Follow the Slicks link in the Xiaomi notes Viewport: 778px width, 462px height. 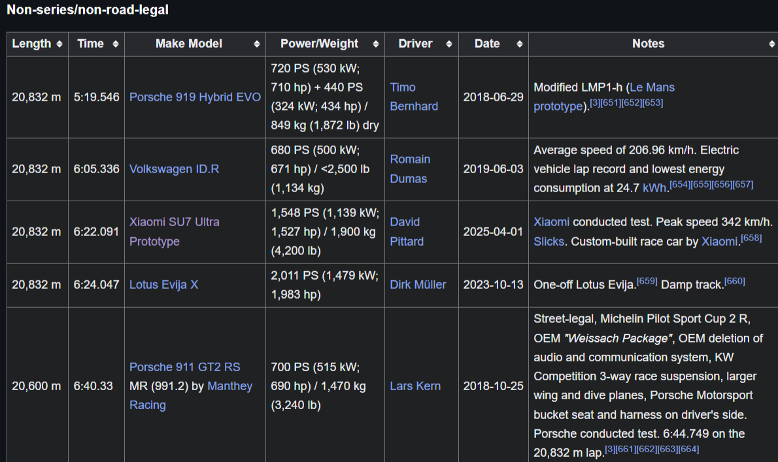click(549, 241)
